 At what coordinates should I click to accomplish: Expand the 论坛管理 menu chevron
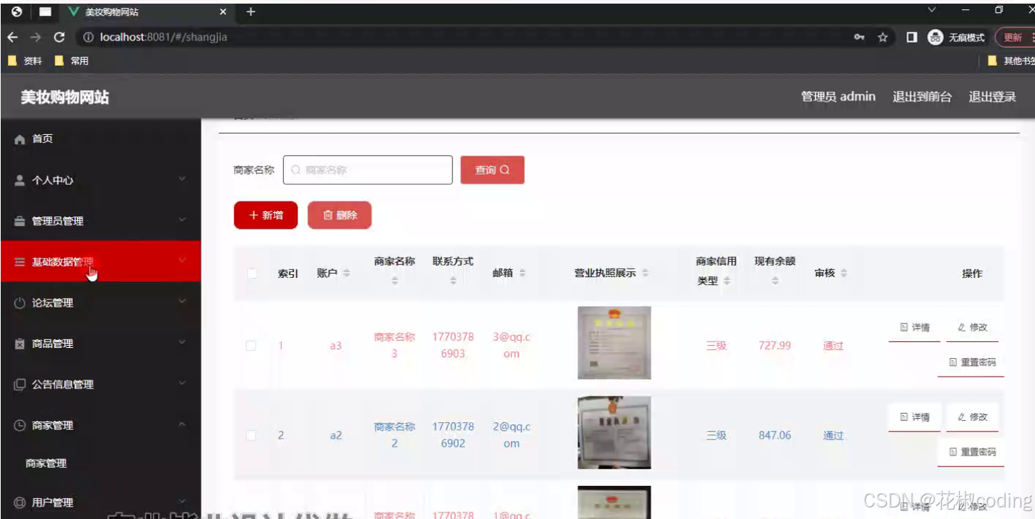[182, 302]
